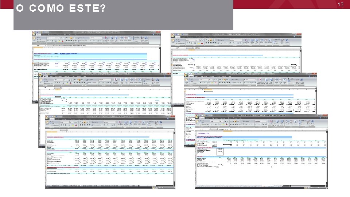
Task: Toggle Bold in bottom-left Excel window
Action: coord(61,125)
